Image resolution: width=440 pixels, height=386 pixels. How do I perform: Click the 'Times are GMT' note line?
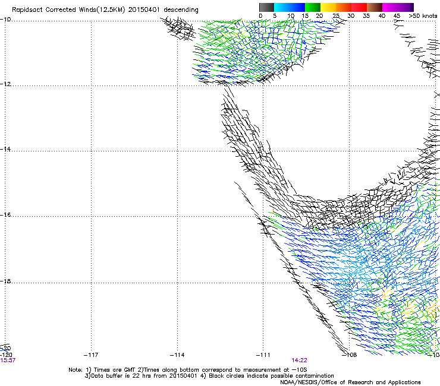(188, 370)
